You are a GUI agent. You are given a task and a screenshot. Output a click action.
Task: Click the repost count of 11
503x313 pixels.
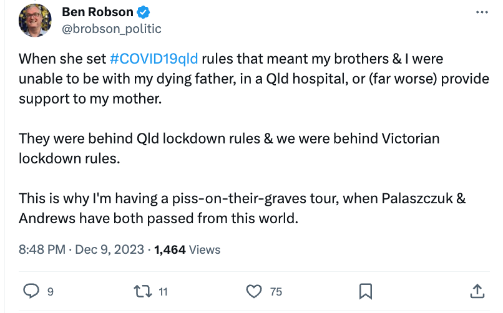pyautogui.click(x=163, y=291)
